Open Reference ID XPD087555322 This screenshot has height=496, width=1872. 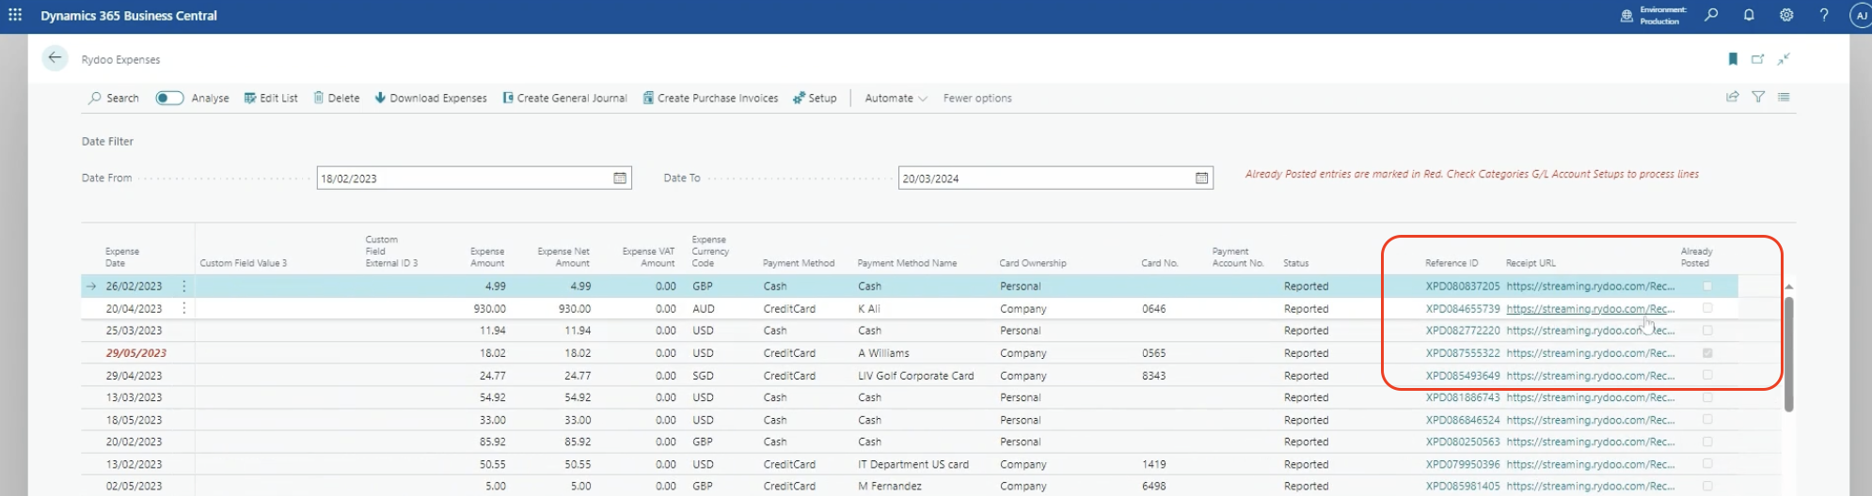1463,353
